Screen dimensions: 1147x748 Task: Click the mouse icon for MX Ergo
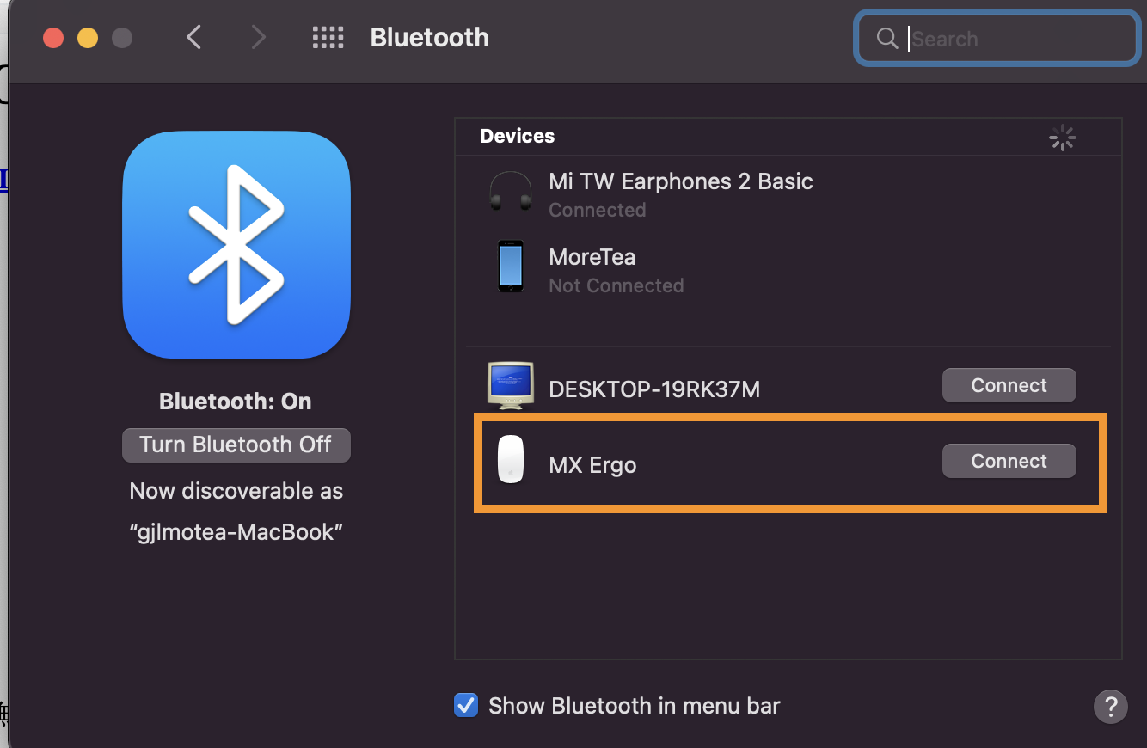point(511,460)
